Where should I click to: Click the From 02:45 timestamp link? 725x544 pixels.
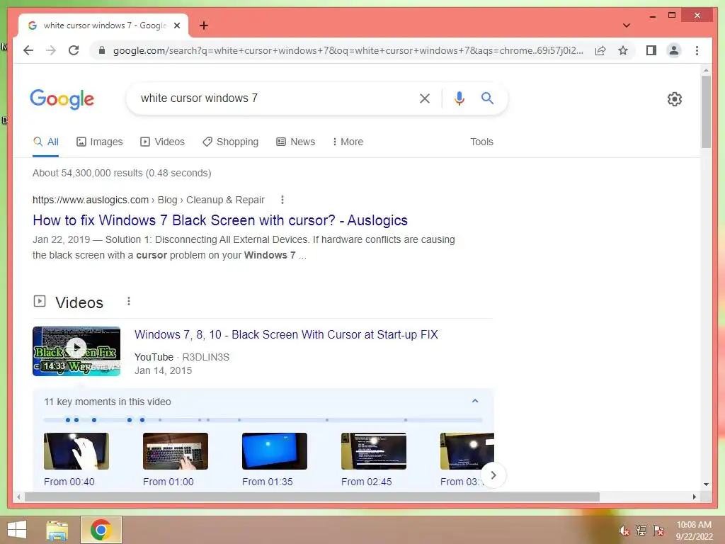(x=367, y=482)
